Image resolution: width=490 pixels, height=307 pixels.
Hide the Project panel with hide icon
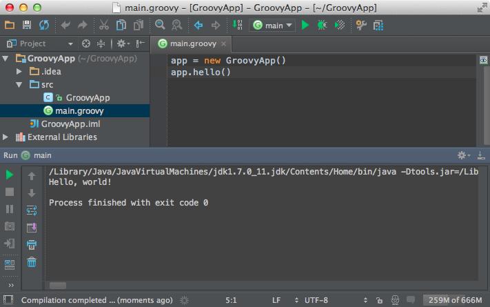point(140,43)
